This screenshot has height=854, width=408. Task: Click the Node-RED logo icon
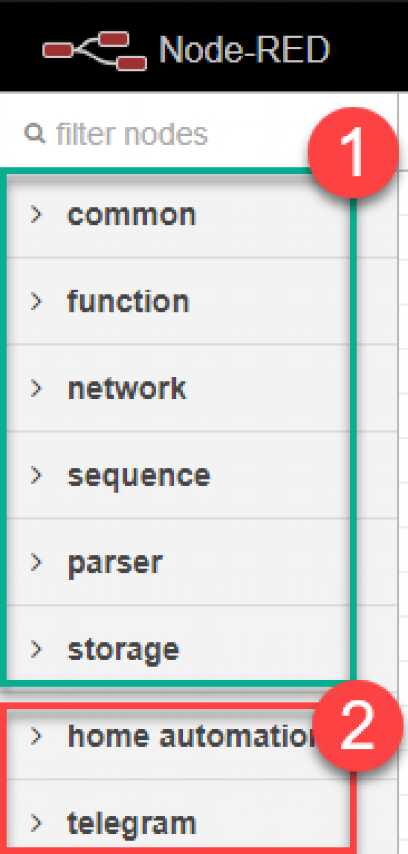pos(95,51)
